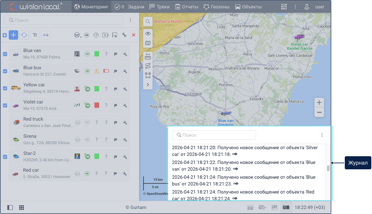
Task: Click the map search magnifier icon
Action: click(x=148, y=22)
